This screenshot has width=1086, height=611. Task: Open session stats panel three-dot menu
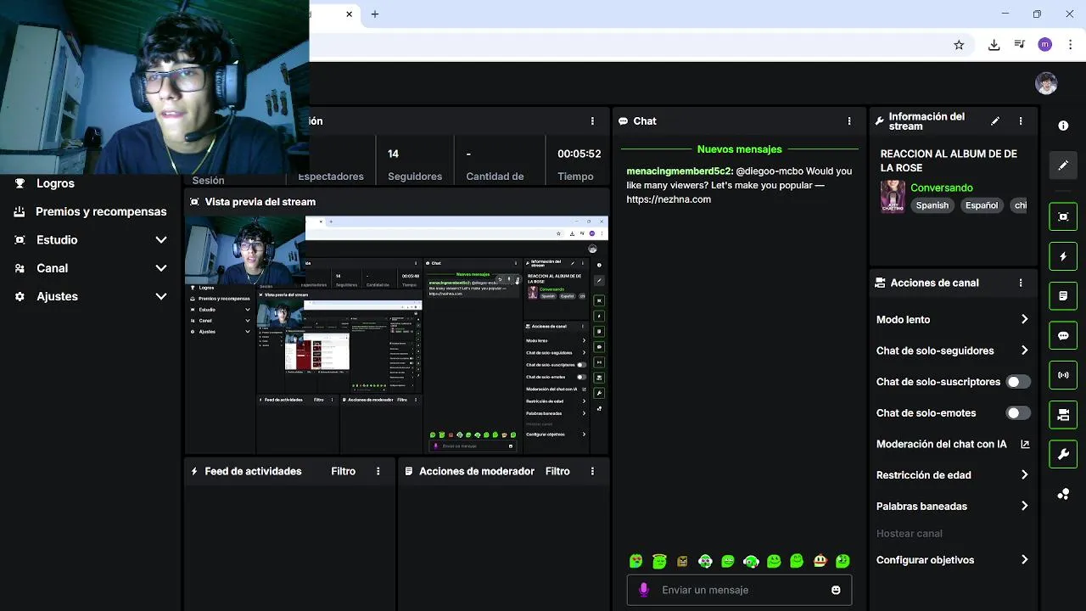pos(592,121)
